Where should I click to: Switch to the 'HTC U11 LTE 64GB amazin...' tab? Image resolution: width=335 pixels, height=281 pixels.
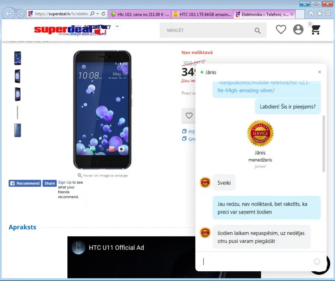(x=202, y=14)
